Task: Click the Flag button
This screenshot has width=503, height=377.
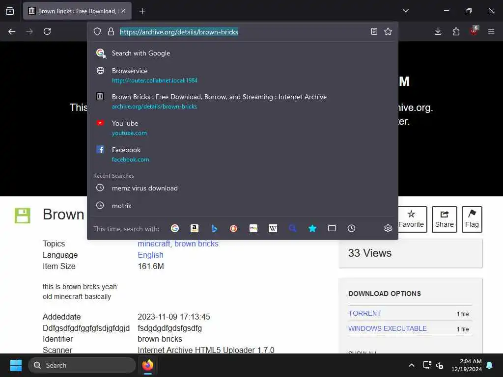Action: coord(472,219)
